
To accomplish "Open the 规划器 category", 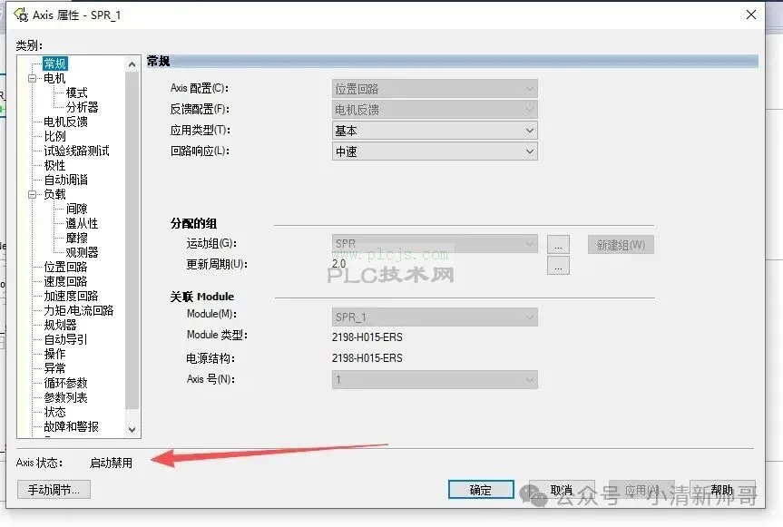I will click(60, 325).
